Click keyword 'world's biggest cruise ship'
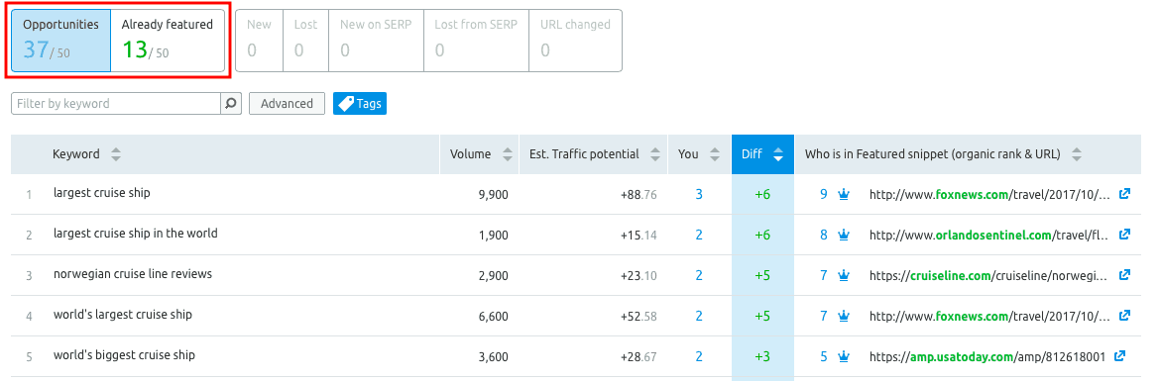Viewport: 1160px width, 381px height. [124, 355]
